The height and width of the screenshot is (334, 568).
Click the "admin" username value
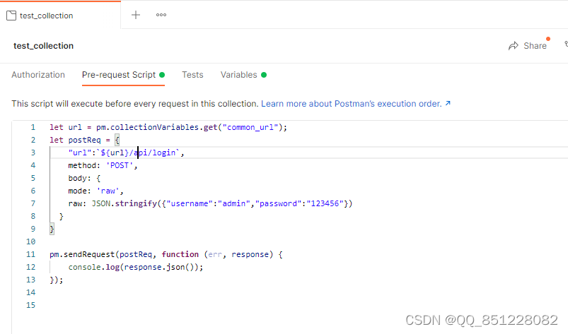234,203
